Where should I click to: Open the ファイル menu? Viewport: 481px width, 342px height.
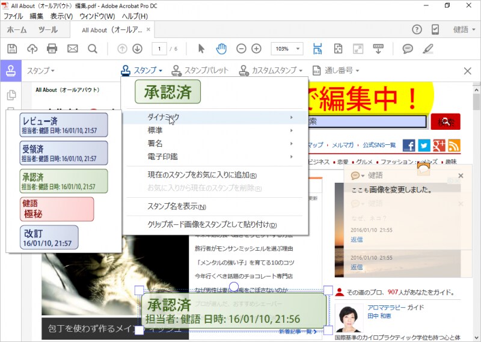pyautogui.click(x=13, y=16)
